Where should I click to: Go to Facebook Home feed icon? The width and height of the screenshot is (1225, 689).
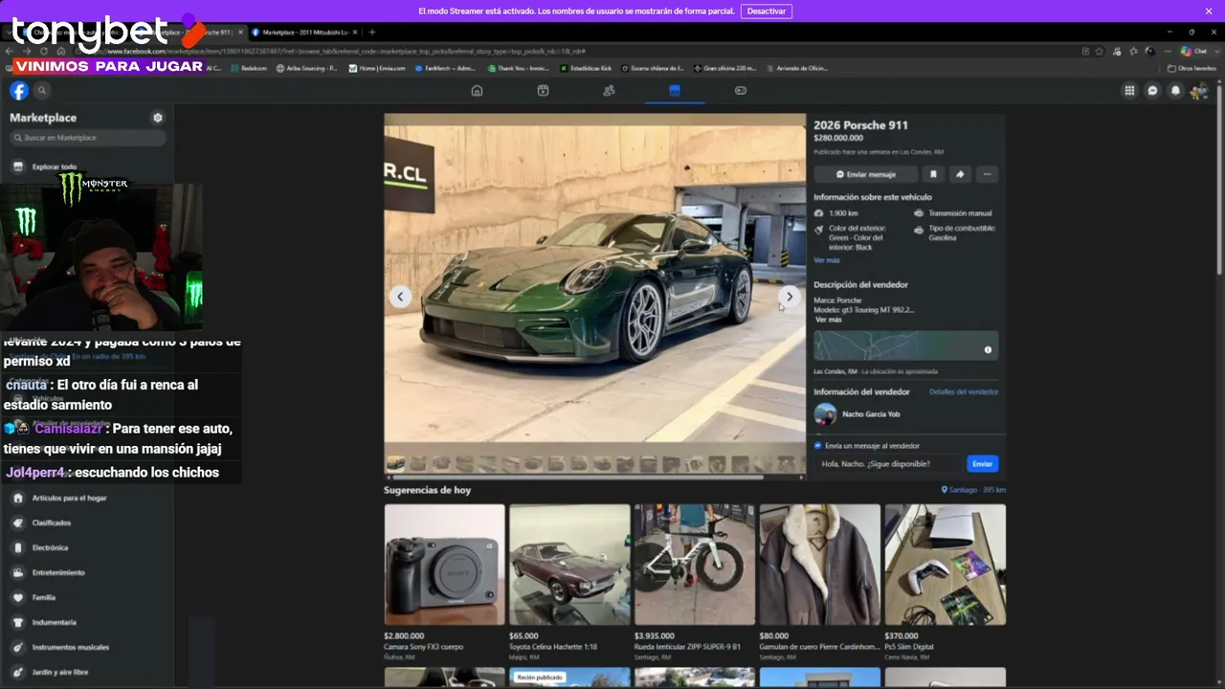point(477,91)
